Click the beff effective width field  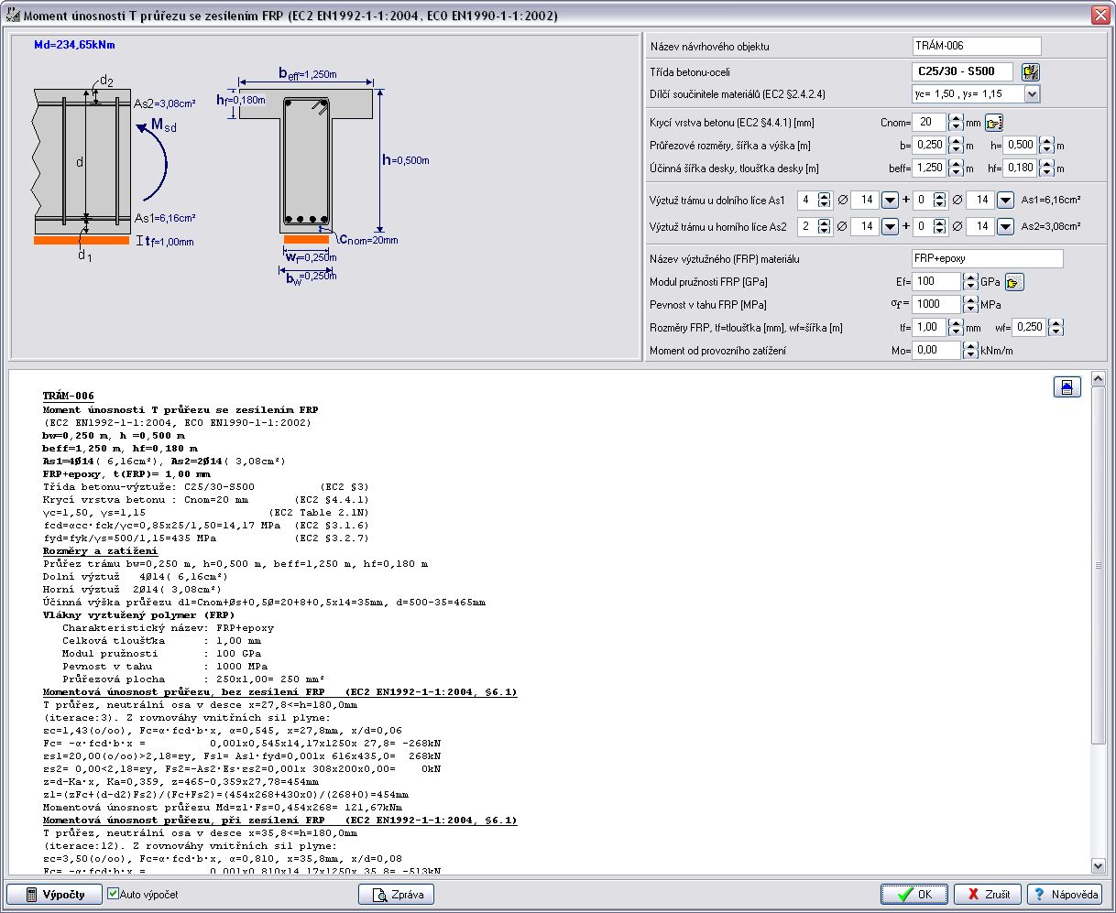point(929,168)
